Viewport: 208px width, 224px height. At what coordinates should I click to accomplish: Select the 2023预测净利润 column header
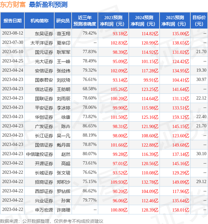(x=113, y=21)
